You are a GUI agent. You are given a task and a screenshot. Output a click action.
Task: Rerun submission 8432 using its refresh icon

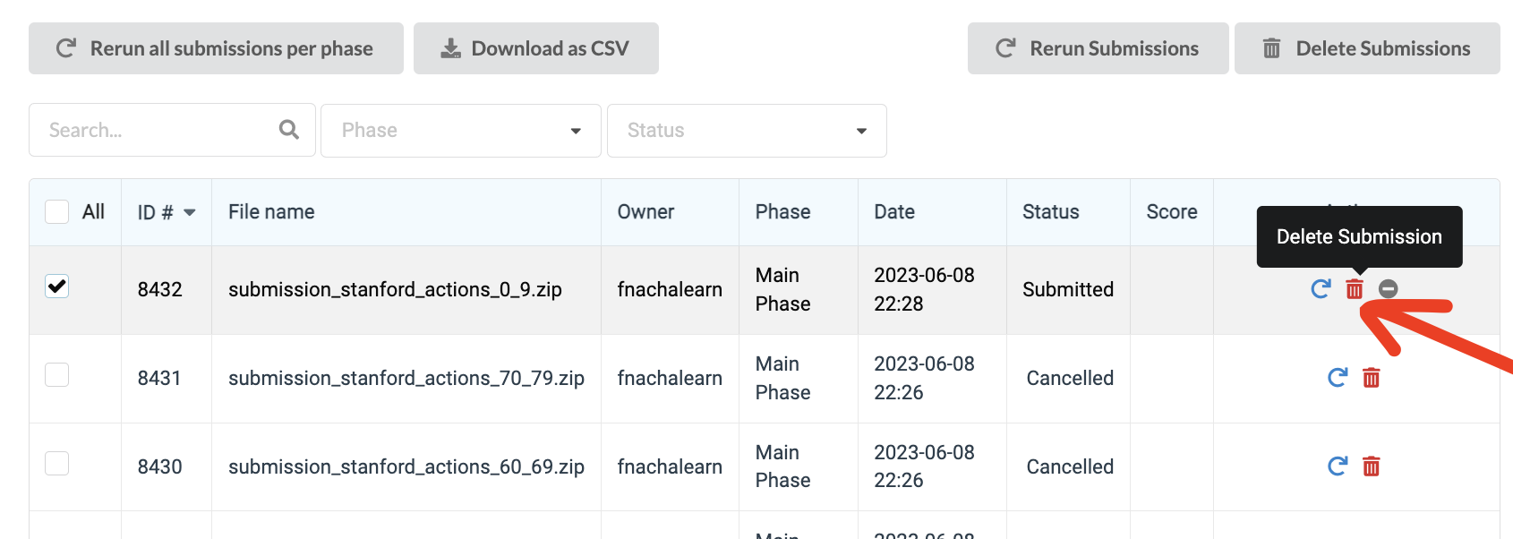[x=1320, y=289]
